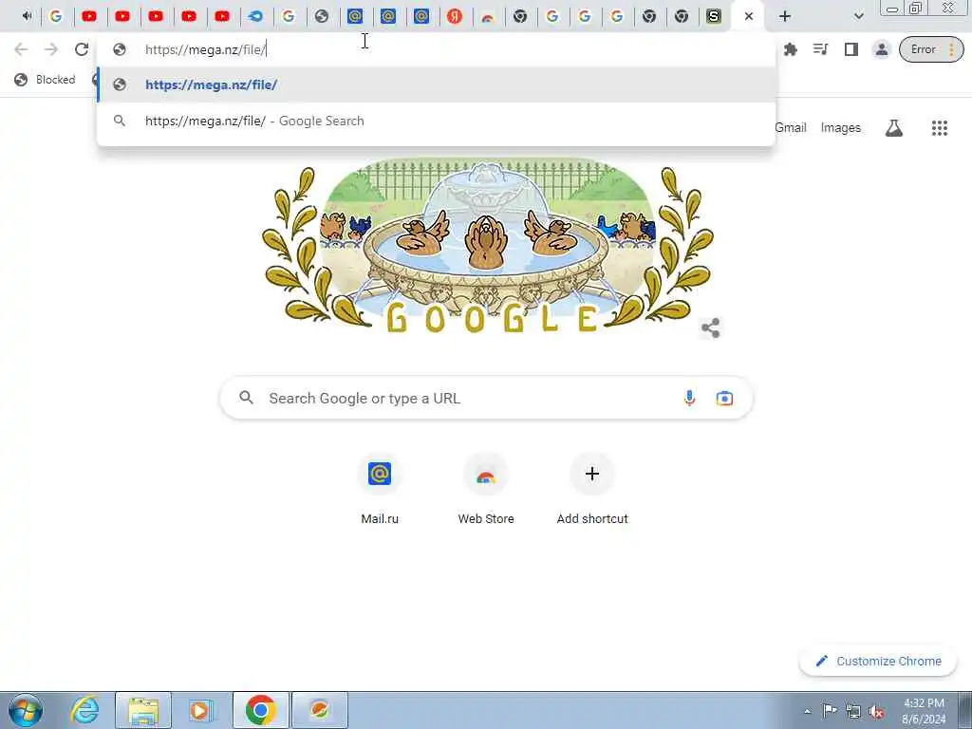Click the address bar URL text
972x729 pixels.
click(206, 49)
